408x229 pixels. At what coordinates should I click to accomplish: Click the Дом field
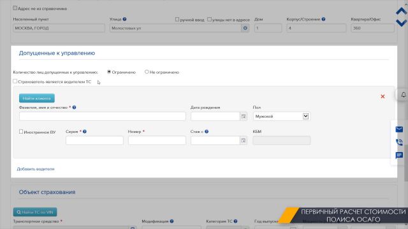click(268, 28)
